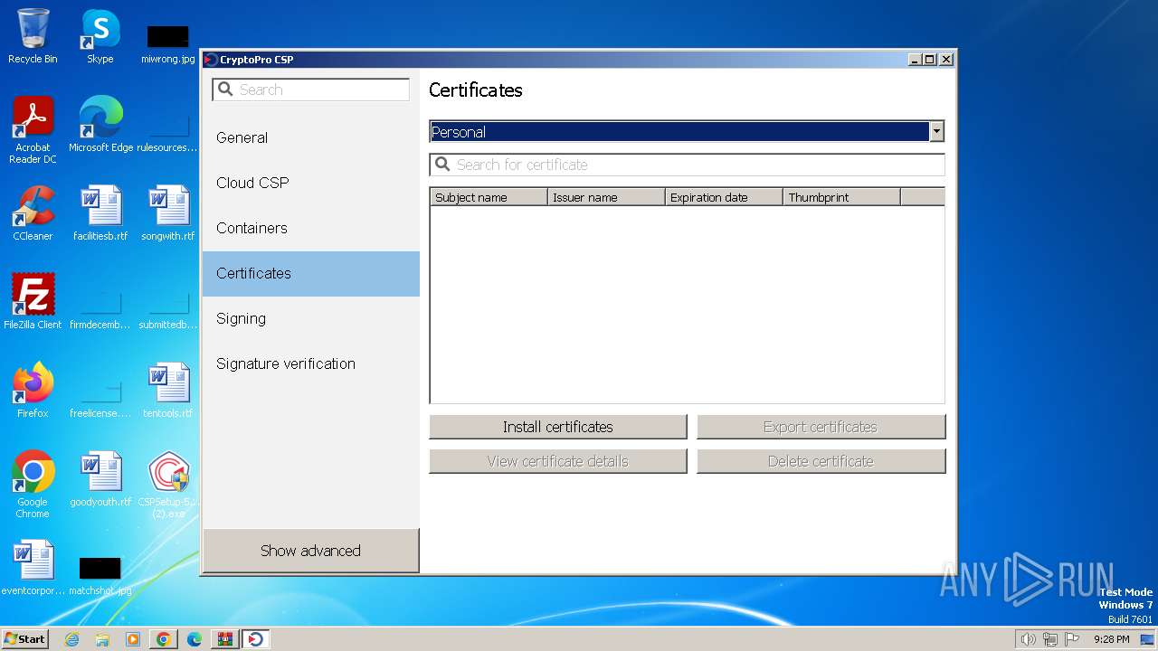Open the submittedb desktop file
The width and height of the screenshot is (1158, 651).
[168, 307]
